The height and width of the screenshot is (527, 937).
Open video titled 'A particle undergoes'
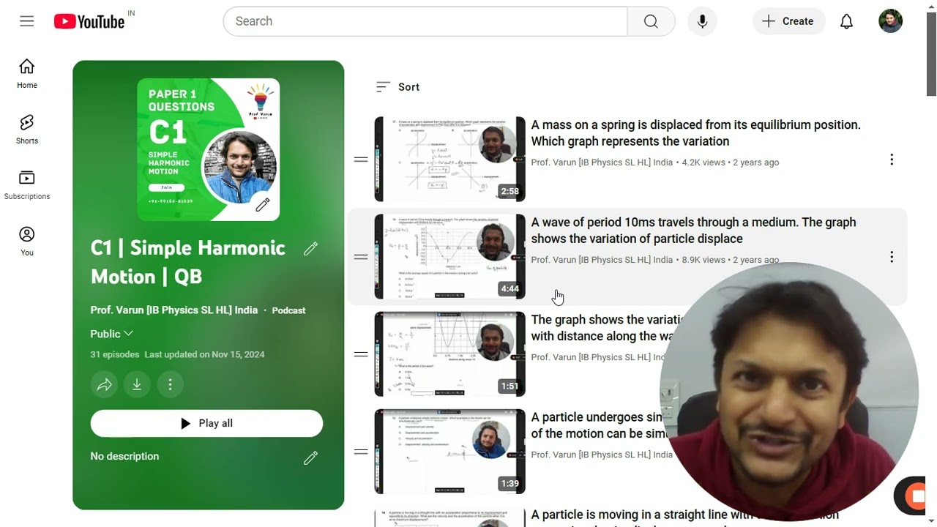pyautogui.click(x=598, y=425)
